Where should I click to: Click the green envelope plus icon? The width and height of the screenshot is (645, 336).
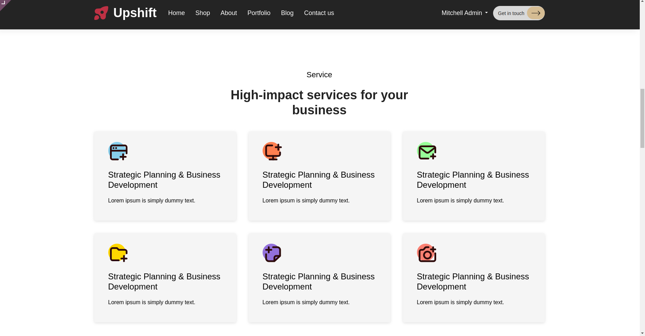(x=426, y=151)
